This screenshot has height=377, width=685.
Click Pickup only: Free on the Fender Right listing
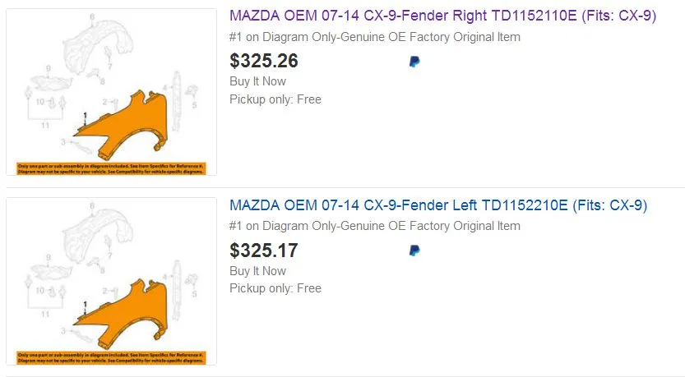coord(275,99)
